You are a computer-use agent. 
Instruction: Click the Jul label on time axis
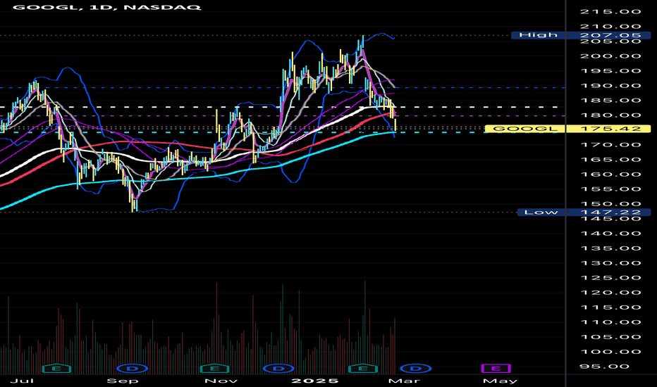point(21,381)
